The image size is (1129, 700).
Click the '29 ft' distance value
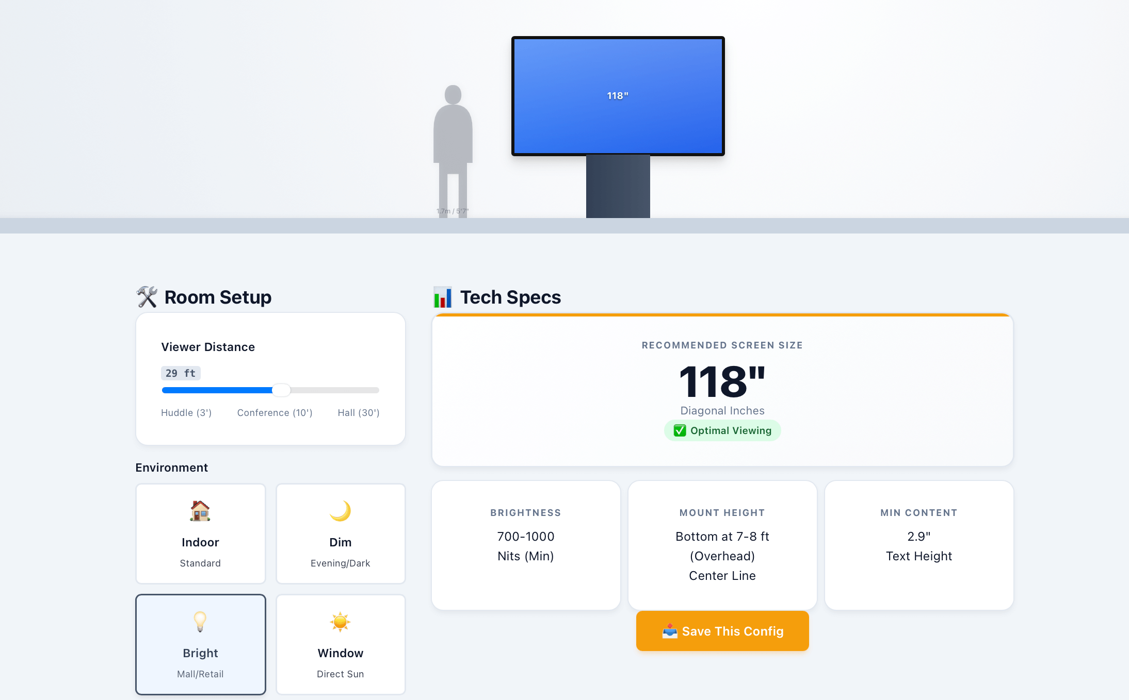[181, 373]
